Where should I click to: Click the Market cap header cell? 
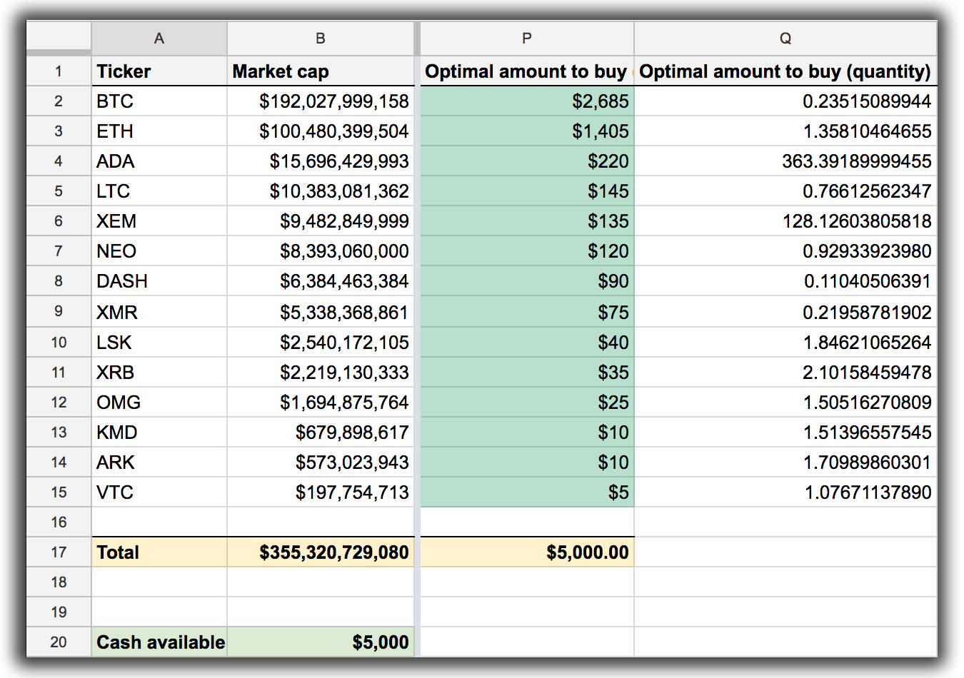[320, 71]
